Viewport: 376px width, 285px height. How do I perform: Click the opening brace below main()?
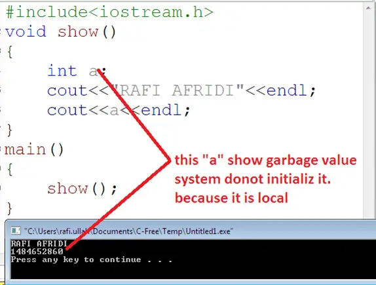10,170
